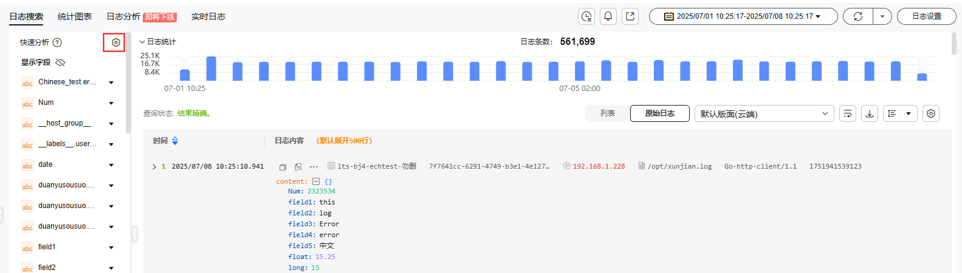Click the share/open-in-new-window icon
Viewport: 962px width, 273px height.
pyautogui.click(x=630, y=16)
